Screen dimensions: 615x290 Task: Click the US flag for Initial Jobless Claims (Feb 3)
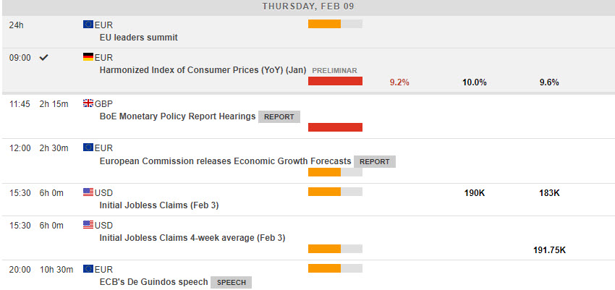(x=88, y=192)
